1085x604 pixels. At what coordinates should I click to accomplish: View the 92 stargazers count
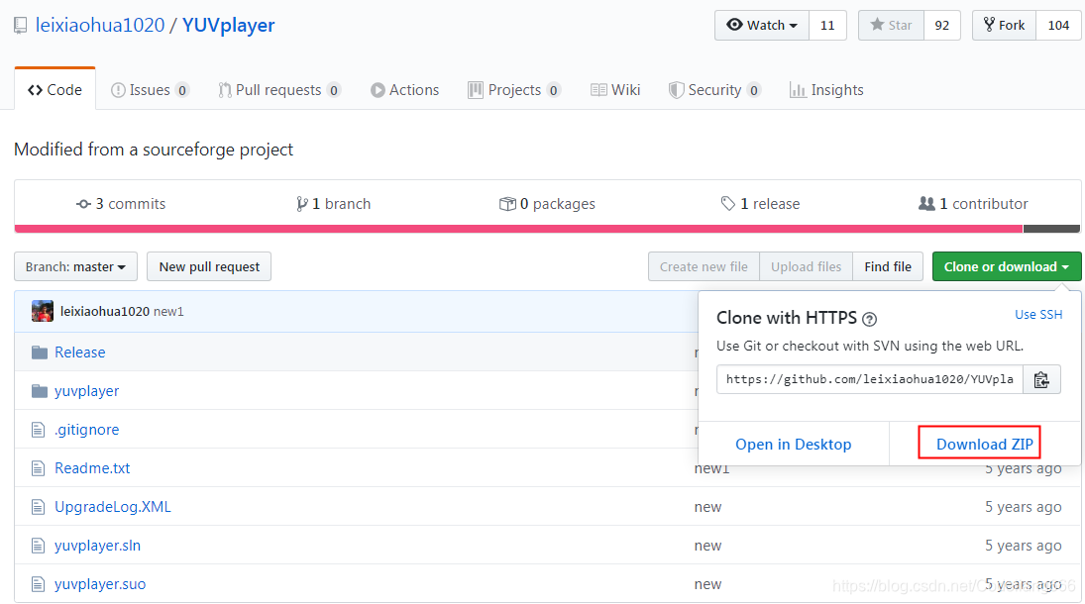pos(941,26)
